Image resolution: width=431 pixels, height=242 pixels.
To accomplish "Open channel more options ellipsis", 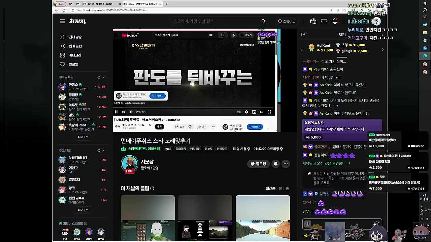I will pyautogui.click(x=286, y=164).
